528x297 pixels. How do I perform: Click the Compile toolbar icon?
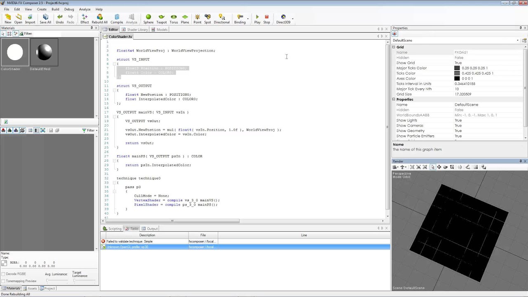[117, 19]
